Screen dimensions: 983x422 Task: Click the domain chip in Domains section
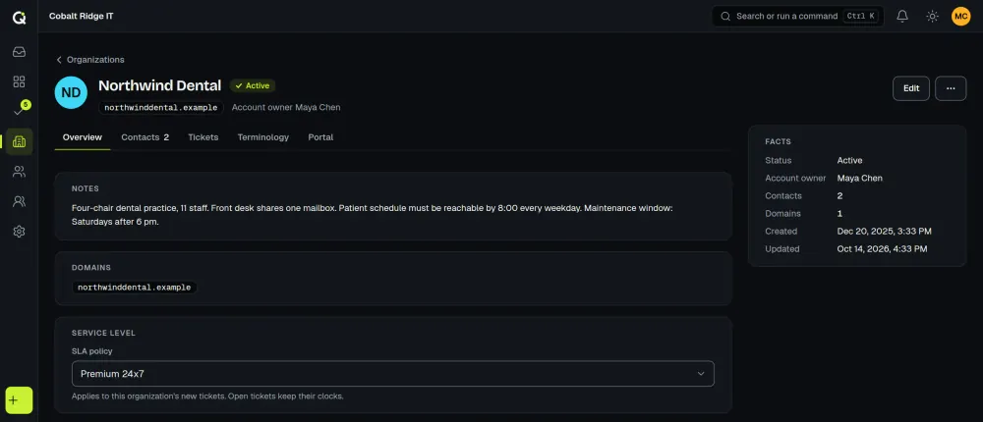[134, 288]
